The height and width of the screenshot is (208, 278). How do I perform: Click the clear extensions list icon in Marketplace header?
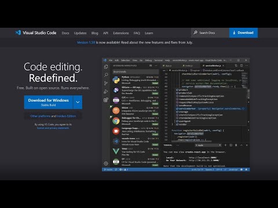coord(151,66)
